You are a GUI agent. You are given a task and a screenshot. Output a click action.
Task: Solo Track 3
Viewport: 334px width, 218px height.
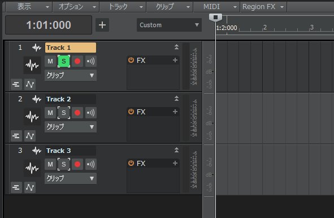click(x=64, y=164)
